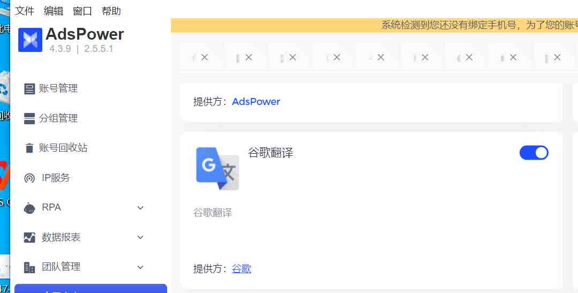The image size is (578, 293).
Task: Open the 谷歌 provider link
Action: point(242,269)
